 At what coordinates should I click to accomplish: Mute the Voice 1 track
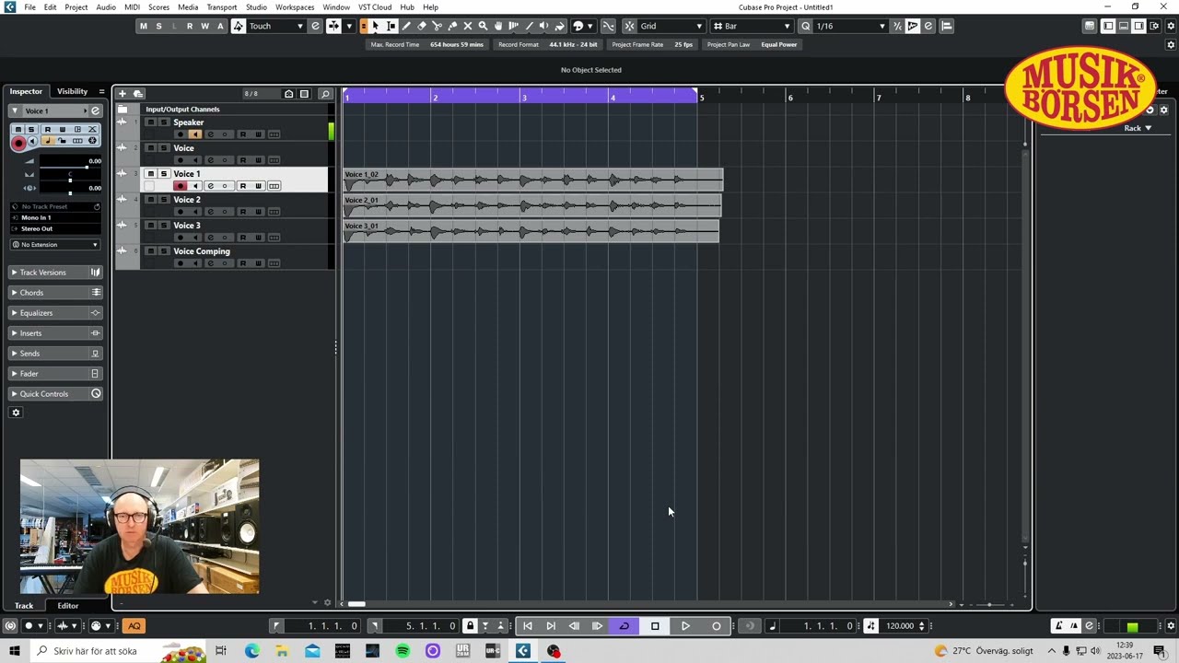150,174
